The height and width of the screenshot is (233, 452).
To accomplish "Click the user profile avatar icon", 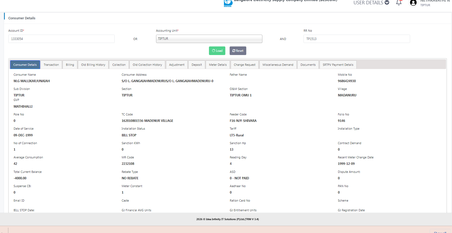I will pyautogui.click(x=413, y=3).
